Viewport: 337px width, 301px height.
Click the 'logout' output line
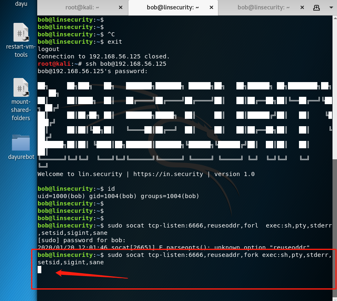48,49
